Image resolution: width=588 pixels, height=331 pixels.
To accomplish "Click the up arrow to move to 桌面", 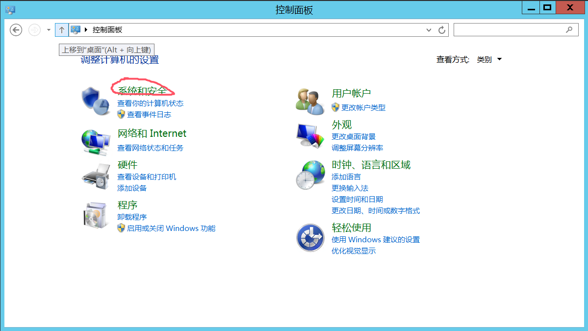I will pos(62,30).
